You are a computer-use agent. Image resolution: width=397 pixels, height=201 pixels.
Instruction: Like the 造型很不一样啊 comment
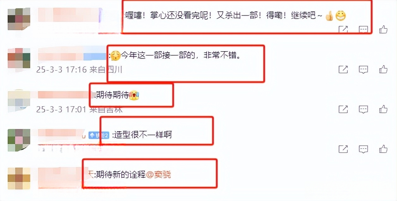point(383,149)
